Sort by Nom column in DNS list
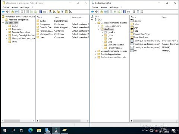Image resolution: width=179 pixels, height=134 pixels. (145, 17)
